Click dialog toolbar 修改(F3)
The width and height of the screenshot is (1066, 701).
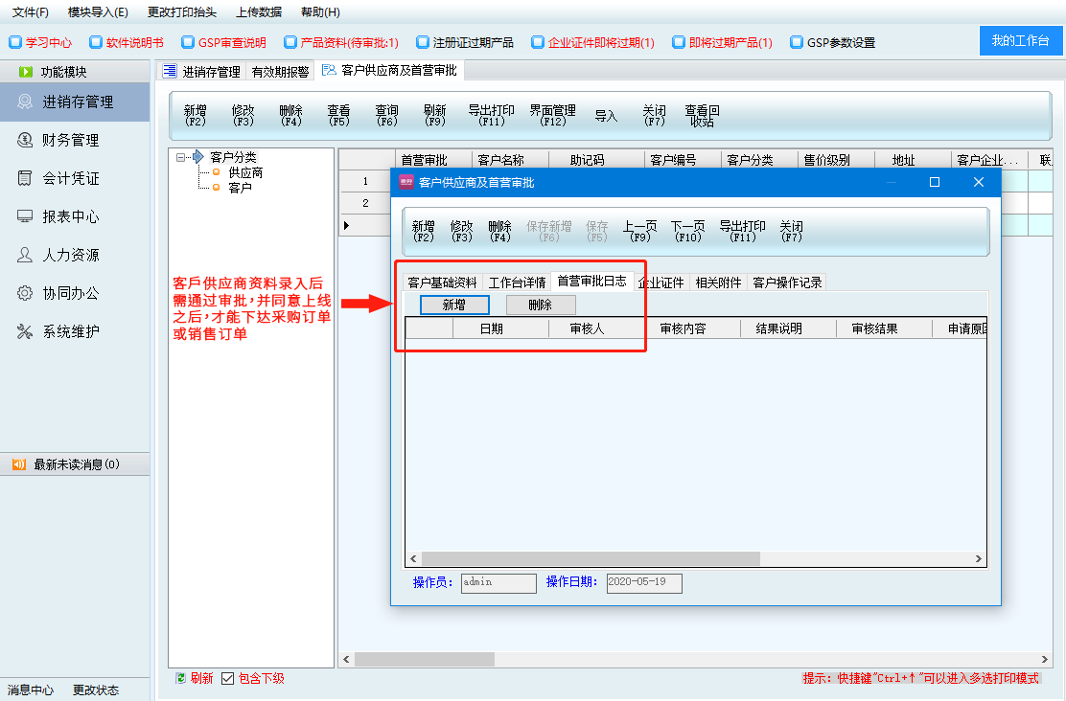(462, 231)
